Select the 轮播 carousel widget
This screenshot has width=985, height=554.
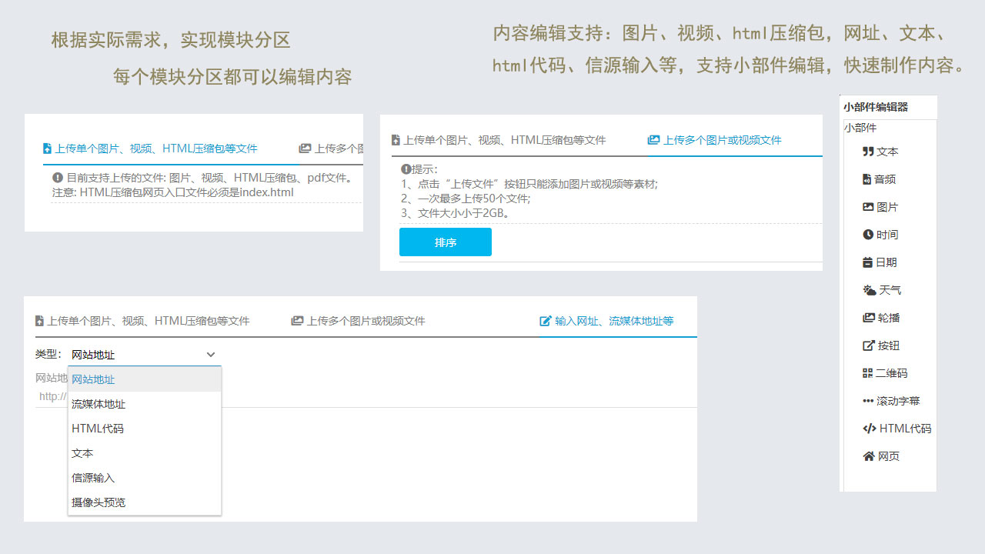click(881, 318)
